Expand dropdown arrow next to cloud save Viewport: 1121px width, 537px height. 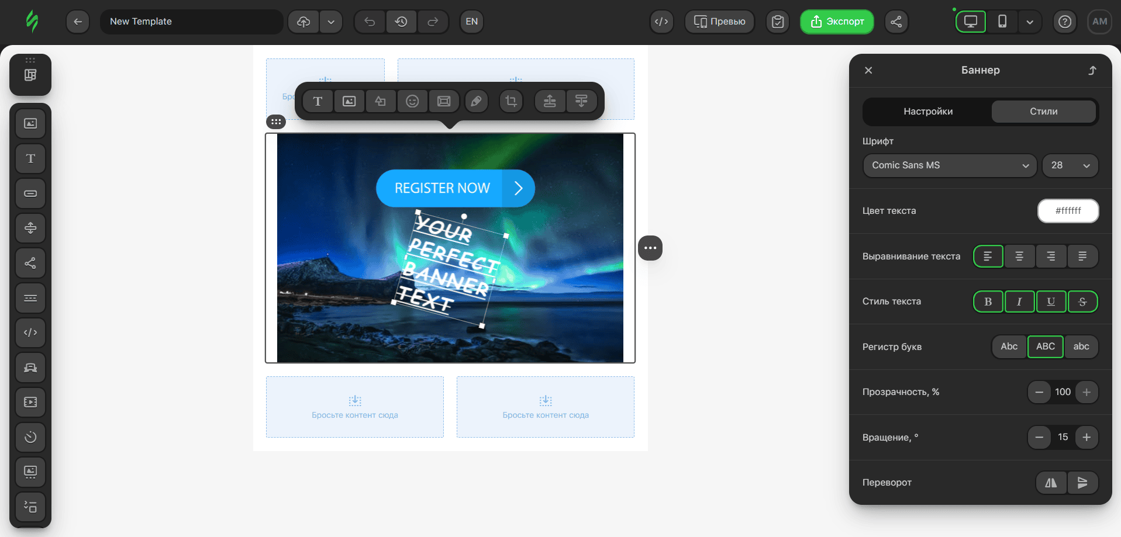(x=331, y=22)
